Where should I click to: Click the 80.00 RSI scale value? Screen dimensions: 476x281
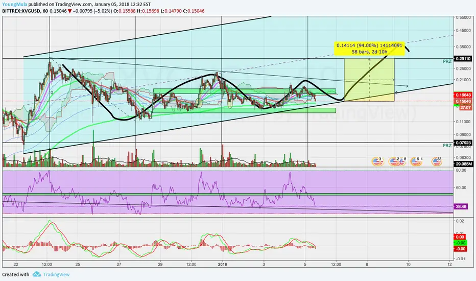point(461,170)
